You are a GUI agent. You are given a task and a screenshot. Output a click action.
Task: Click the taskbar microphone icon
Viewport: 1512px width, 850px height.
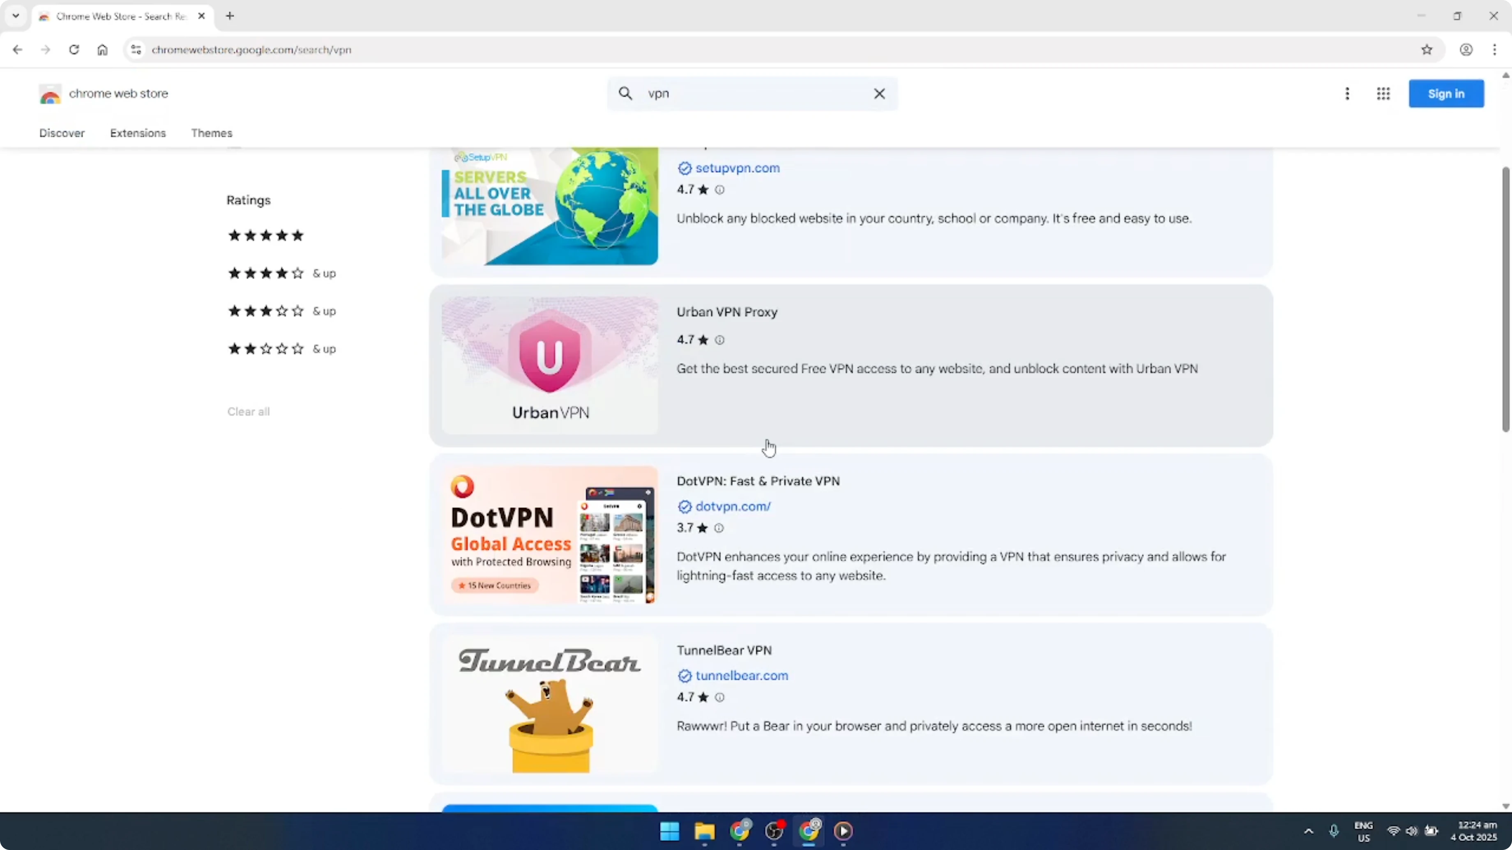(1334, 831)
